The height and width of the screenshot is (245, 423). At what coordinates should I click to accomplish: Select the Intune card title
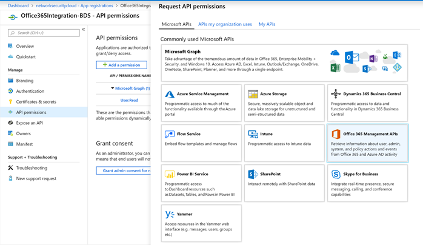point(266,134)
